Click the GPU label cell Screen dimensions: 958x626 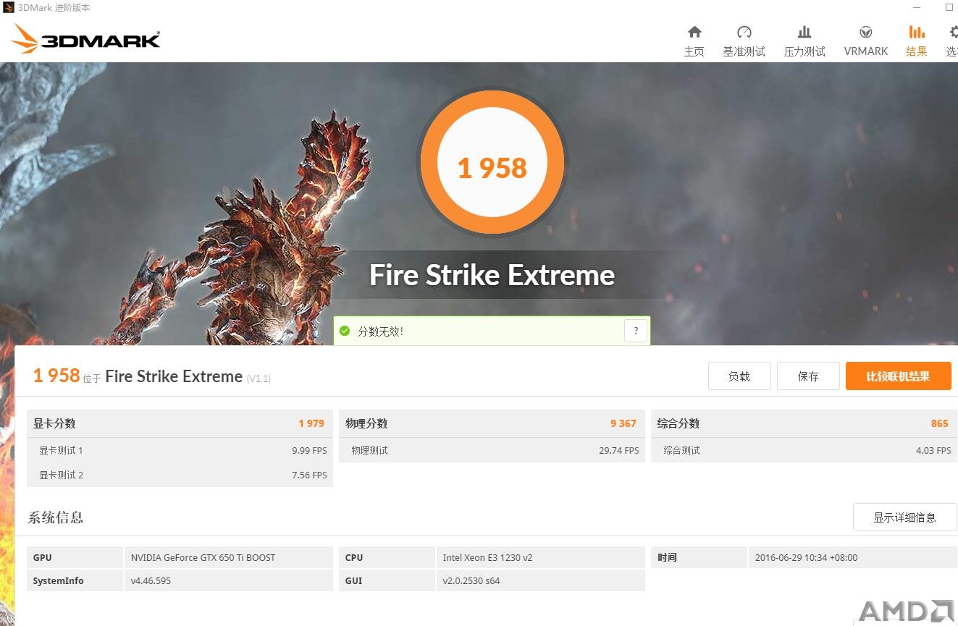coord(75,557)
